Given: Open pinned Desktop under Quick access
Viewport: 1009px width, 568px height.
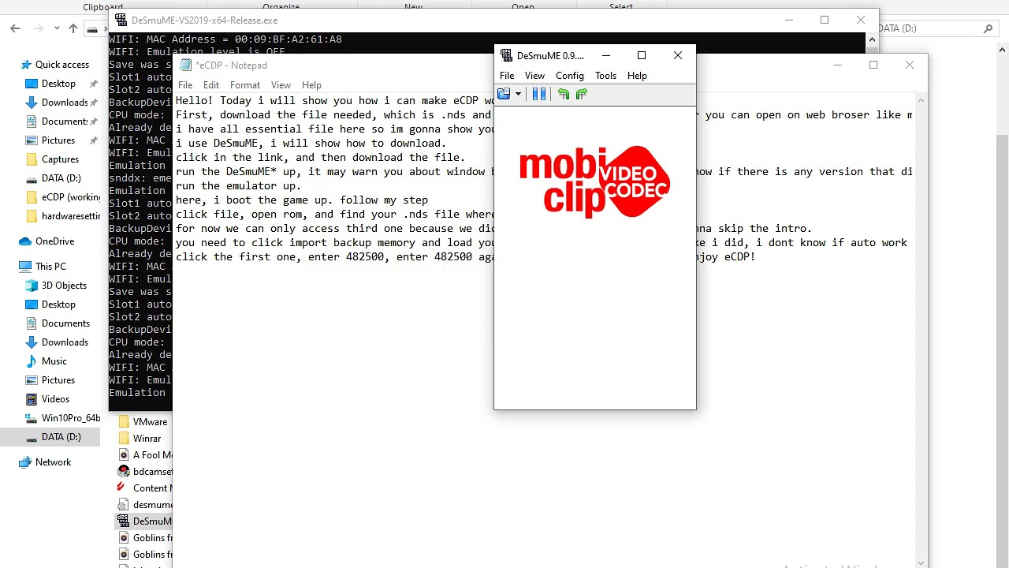Looking at the screenshot, I should [58, 84].
